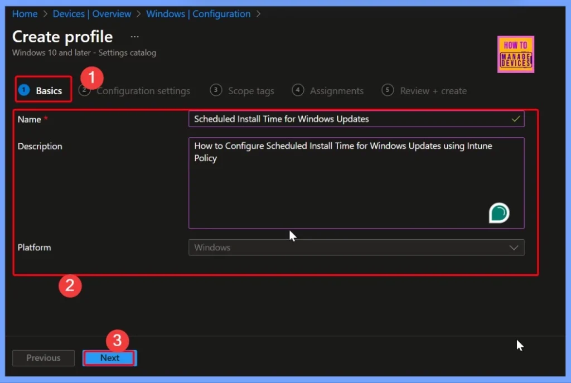Open the ellipsis menu beside Create profile
Image resolution: width=571 pixels, height=383 pixels.
pyautogui.click(x=135, y=37)
